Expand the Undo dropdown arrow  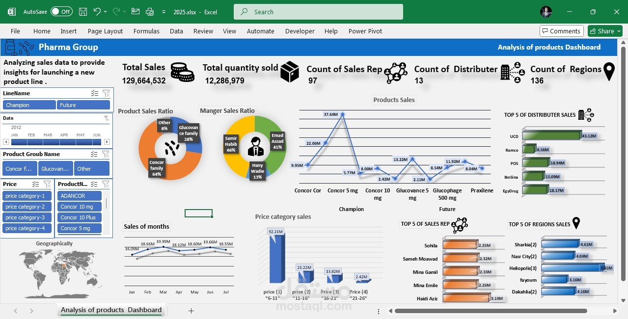tap(106, 12)
